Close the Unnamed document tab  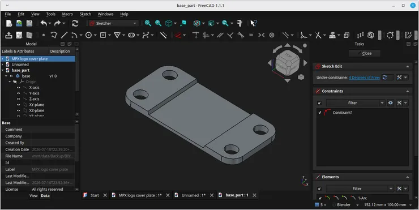(x=212, y=196)
